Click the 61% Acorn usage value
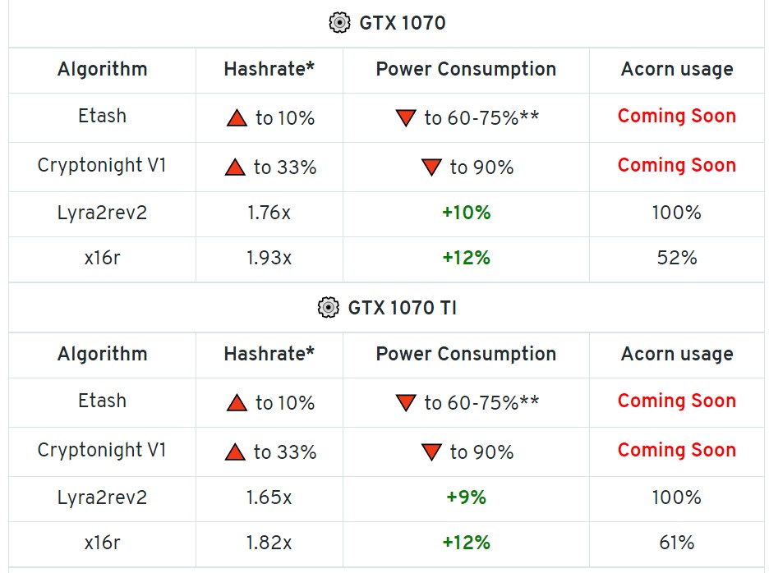The height and width of the screenshot is (573, 769). pyautogui.click(x=677, y=543)
